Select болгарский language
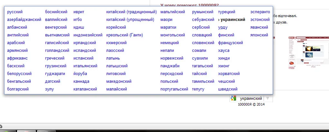Image resolution: width=329 pixels, height=132 pixels. click(x=18, y=89)
